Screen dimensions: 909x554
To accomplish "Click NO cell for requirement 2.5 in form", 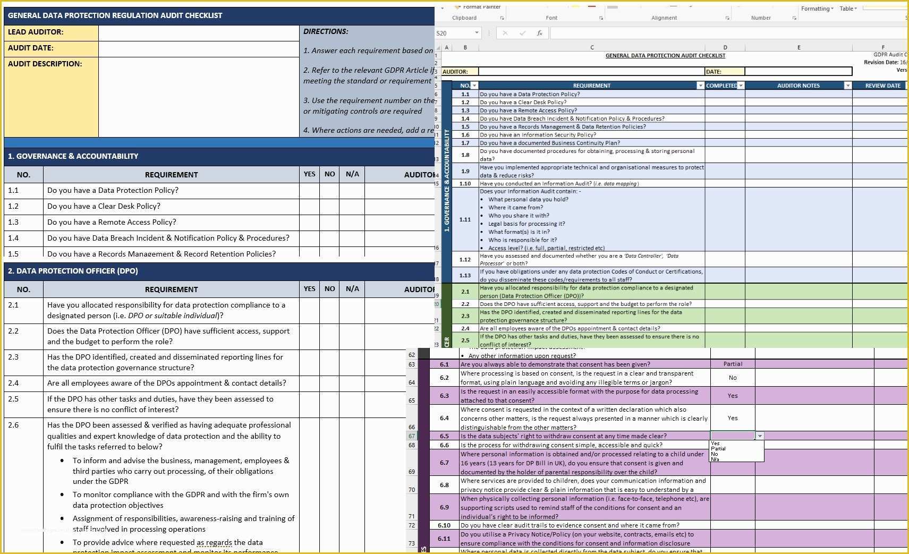I will click(329, 405).
